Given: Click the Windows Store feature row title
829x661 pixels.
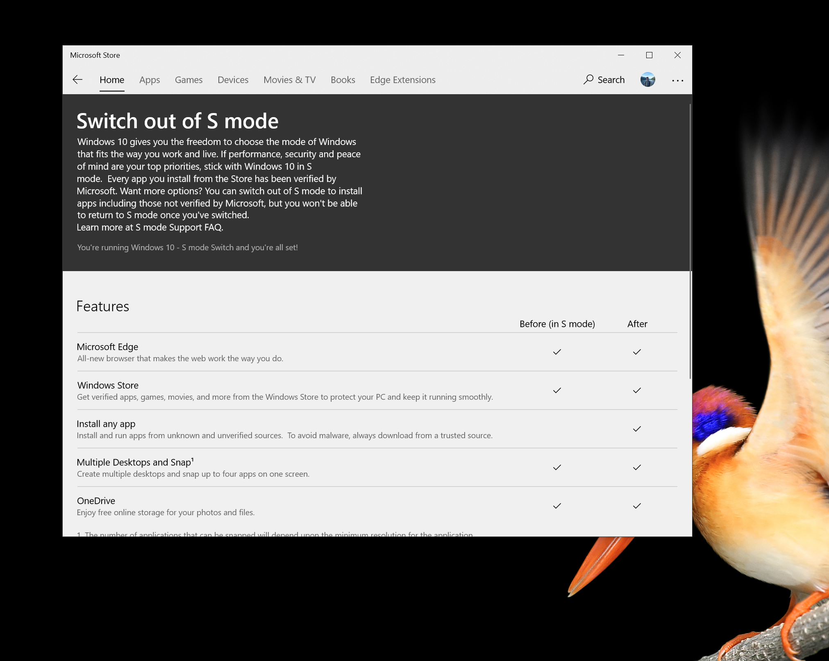Looking at the screenshot, I should coord(108,385).
